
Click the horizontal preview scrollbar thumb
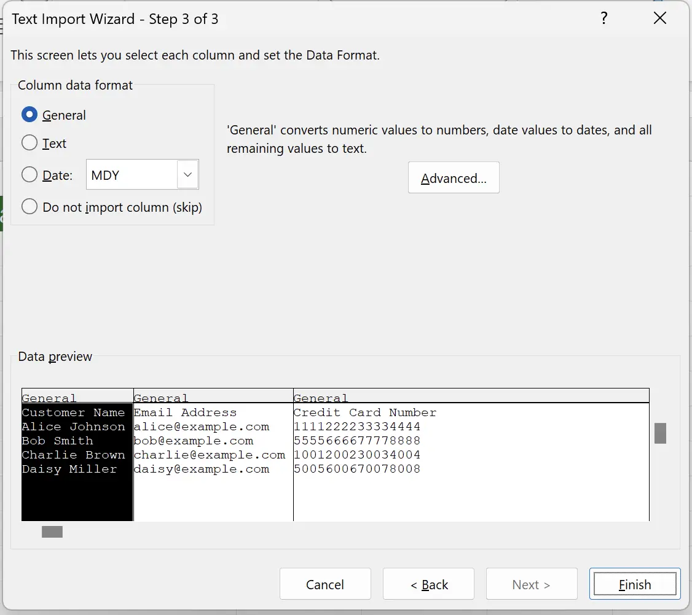click(52, 532)
